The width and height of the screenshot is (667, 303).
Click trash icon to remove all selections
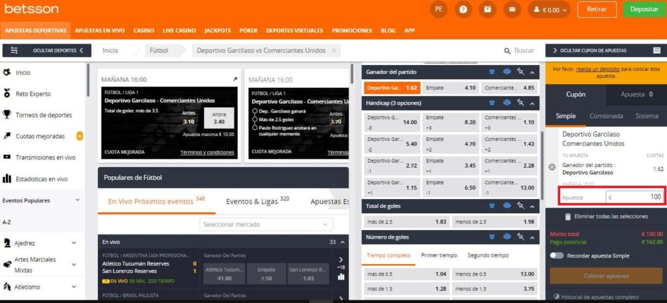pyautogui.click(x=567, y=217)
